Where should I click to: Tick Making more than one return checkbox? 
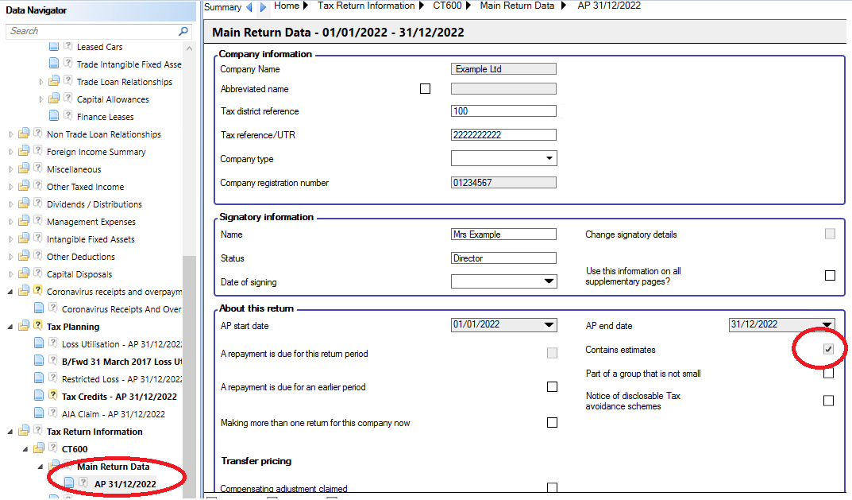pos(552,423)
